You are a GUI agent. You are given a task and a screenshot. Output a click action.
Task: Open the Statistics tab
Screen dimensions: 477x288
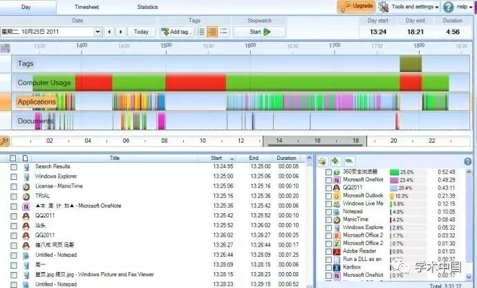(147, 7)
